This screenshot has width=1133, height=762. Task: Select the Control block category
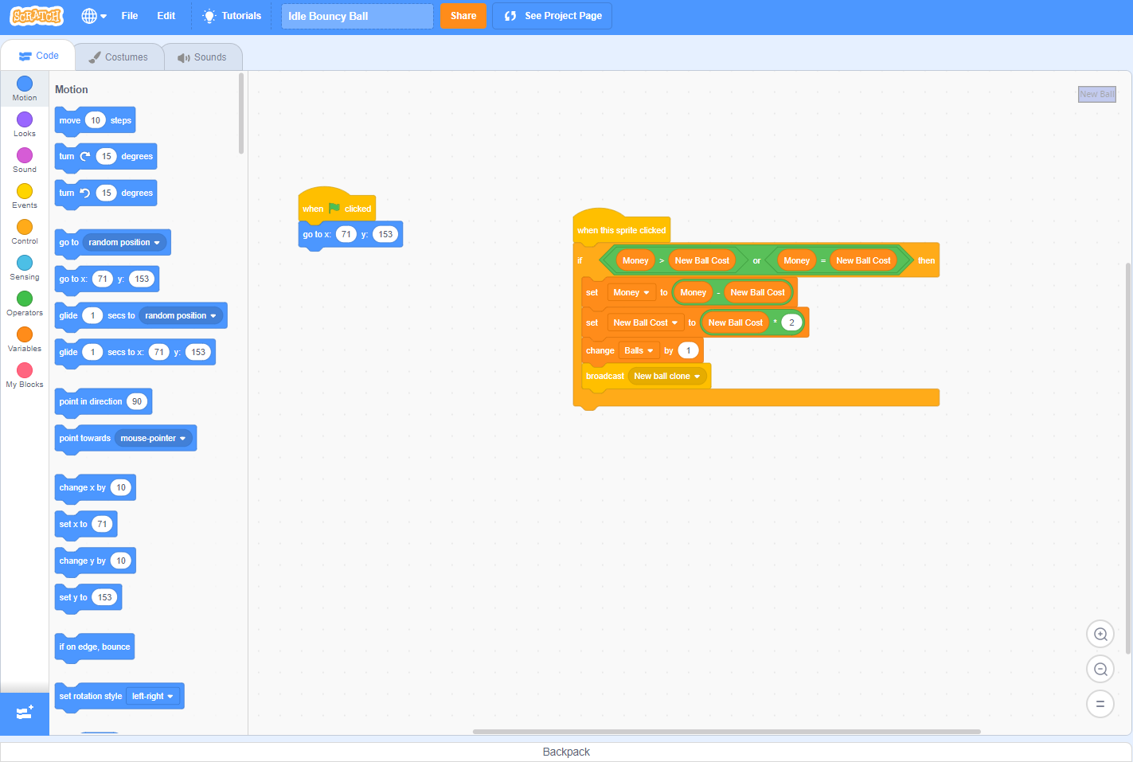[x=24, y=232]
